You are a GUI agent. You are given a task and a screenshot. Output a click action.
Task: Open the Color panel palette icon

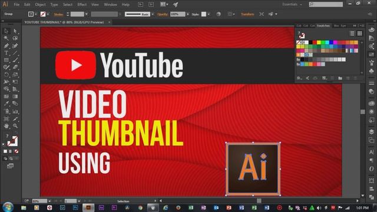pos(372,30)
